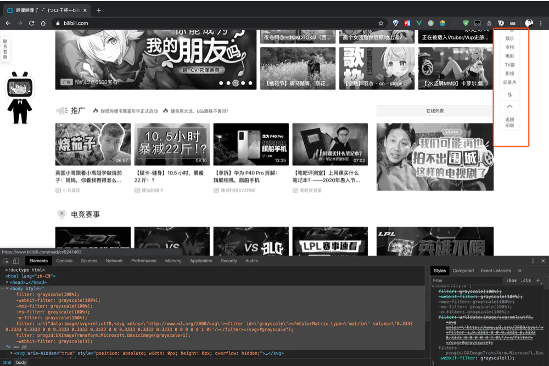Switch to the Computed styles tab
Screen dimensions: 549x366
coord(463,271)
